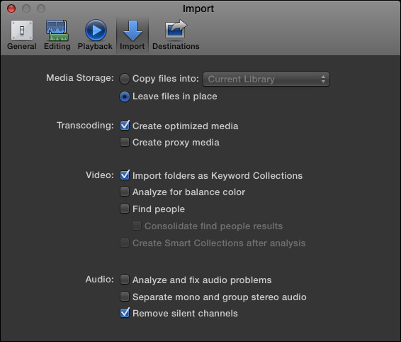401x342 pixels.
Task: Uncheck Remove silent channels
Action: [125, 313]
